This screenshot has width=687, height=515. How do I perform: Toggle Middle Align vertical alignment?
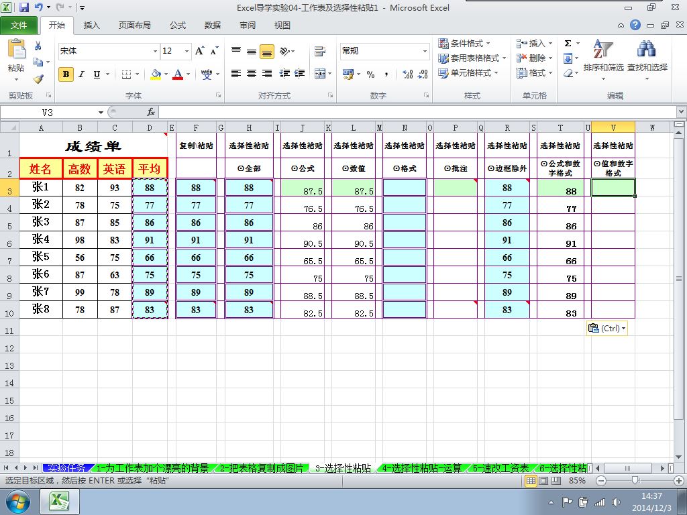click(252, 52)
